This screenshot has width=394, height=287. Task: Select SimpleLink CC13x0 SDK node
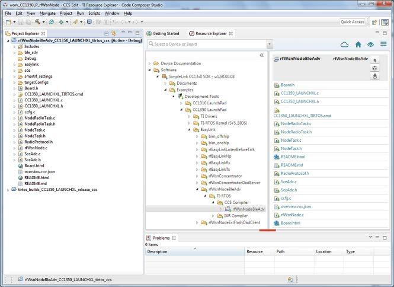(x=201, y=76)
